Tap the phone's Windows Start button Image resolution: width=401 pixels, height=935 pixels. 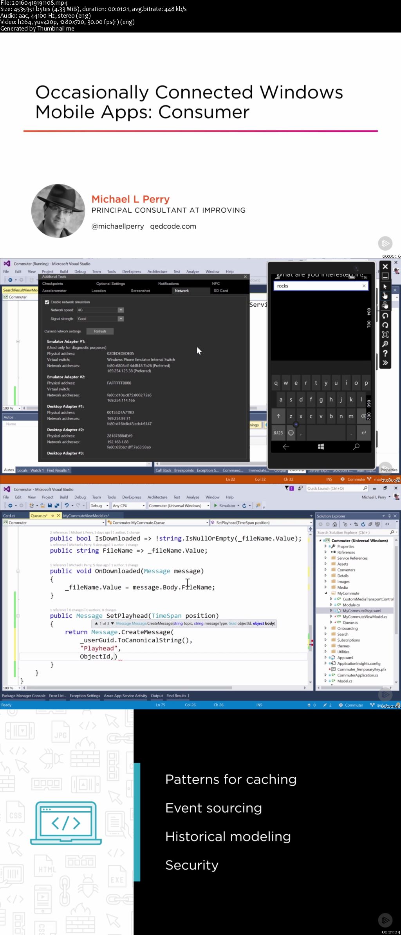[x=321, y=447]
